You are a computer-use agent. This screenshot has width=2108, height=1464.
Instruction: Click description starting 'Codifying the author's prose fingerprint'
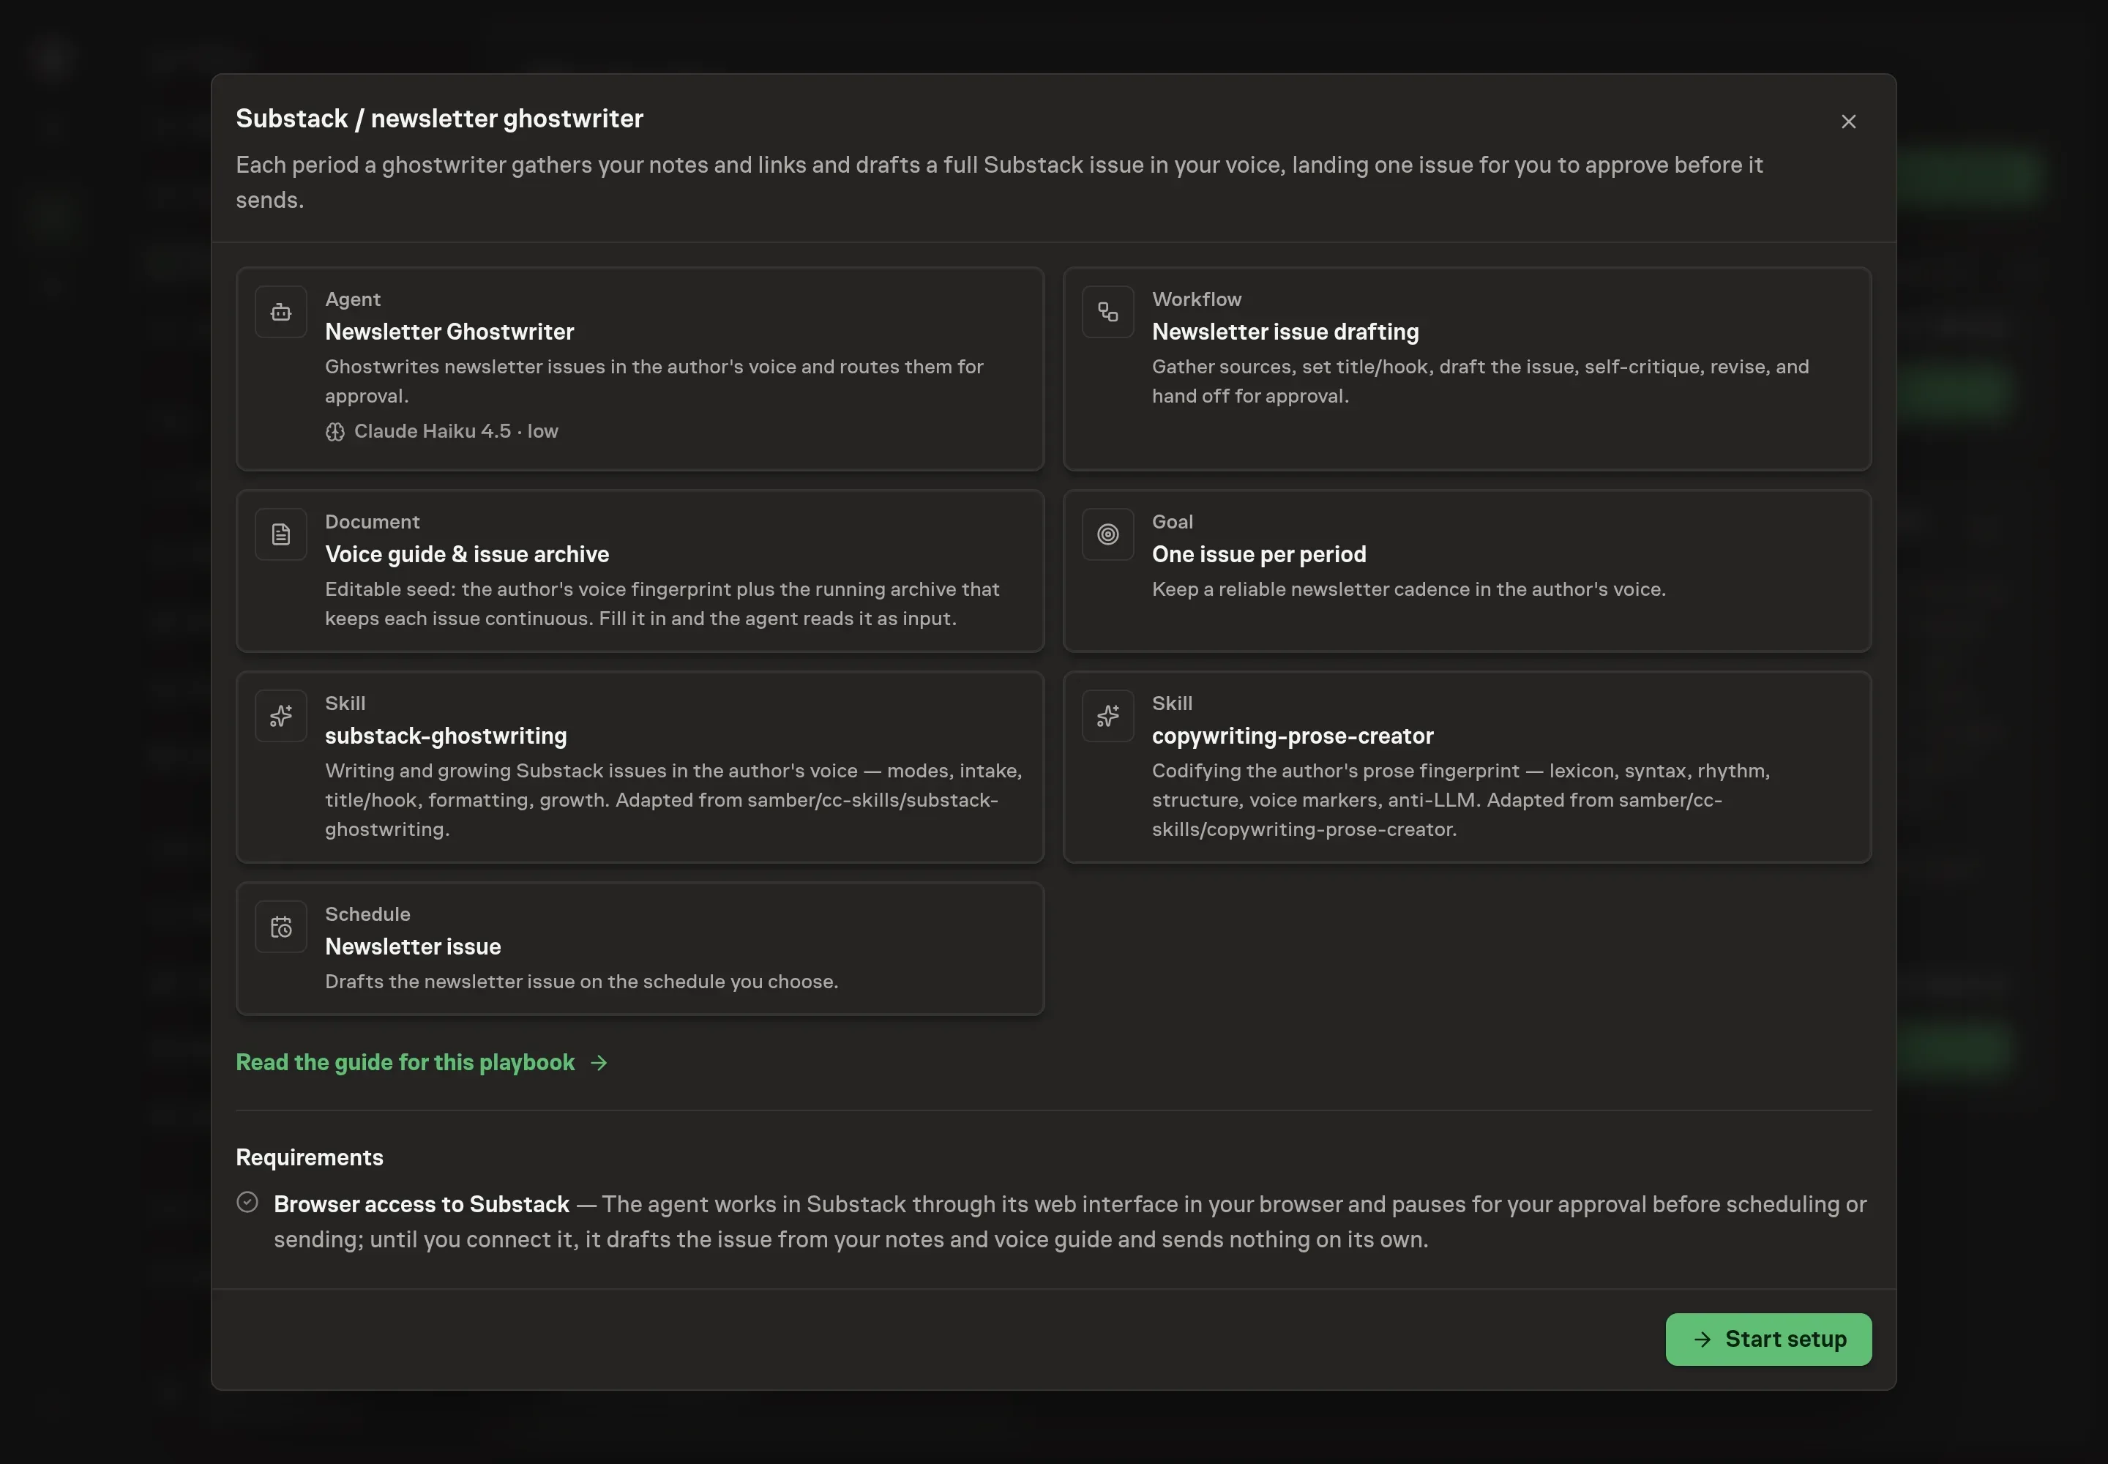1461,800
